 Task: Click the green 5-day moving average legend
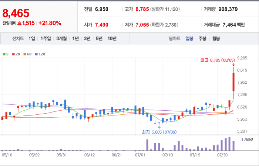coord(6,54)
